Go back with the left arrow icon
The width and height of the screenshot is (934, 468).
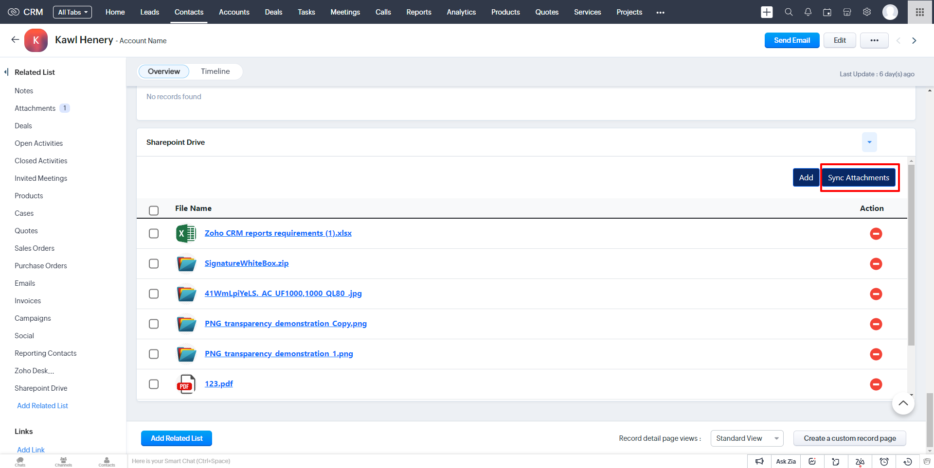coord(15,40)
